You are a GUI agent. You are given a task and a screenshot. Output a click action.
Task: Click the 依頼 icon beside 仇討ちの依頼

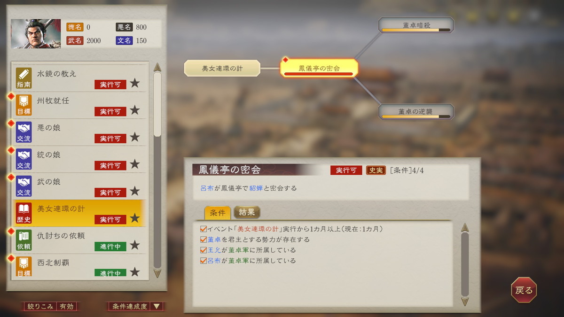[23, 240]
